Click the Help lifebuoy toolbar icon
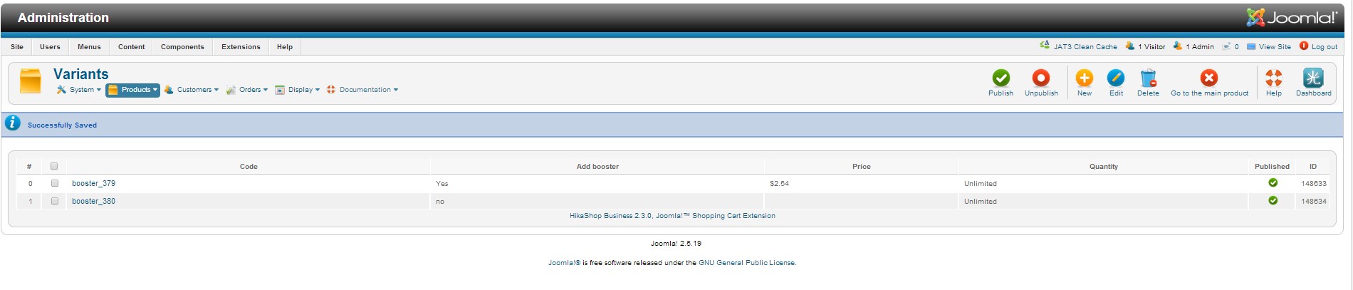The image size is (1353, 290). [1273, 78]
